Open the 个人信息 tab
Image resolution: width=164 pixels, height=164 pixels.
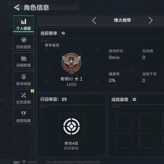coord(24,24)
